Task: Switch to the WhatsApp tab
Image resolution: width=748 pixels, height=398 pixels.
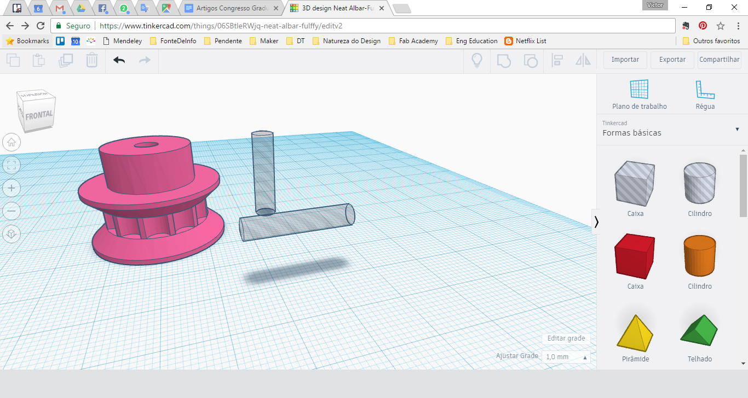Action: click(123, 8)
